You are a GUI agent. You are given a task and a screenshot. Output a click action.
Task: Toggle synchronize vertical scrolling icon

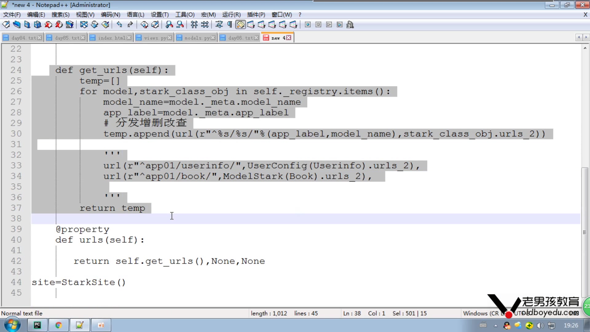pos(194,25)
